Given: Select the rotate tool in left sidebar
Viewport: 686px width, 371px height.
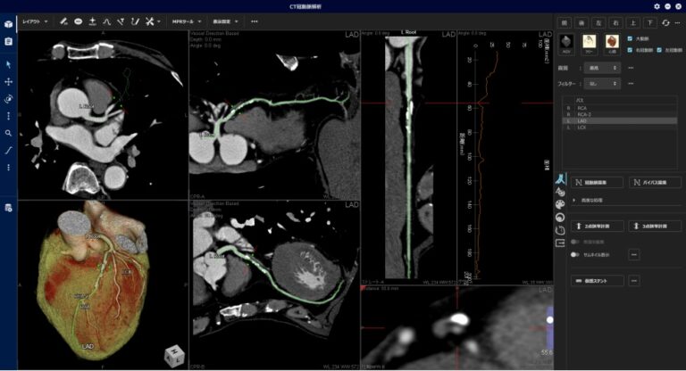Looking at the screenshot, I should (x=8, y=99).
